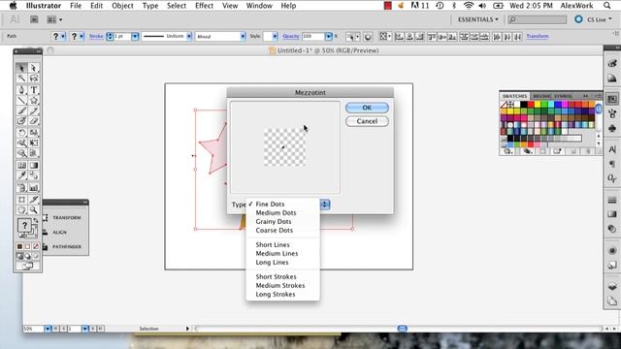621x349 pixels.
Task: Open Spotlight search in menu bar
Action: [x=607, y=6]
